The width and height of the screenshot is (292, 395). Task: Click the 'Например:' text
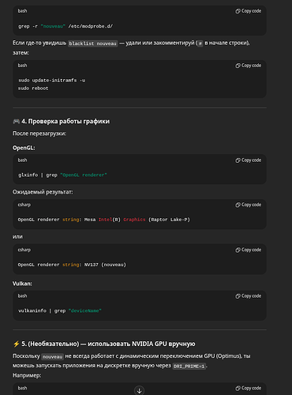click(27, 375)
